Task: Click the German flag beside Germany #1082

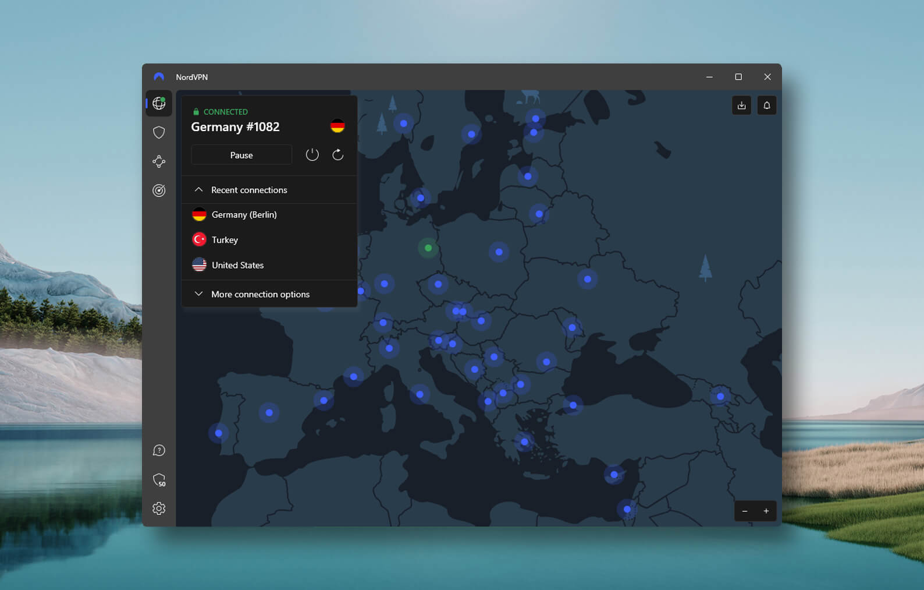Action: [x=337, y=126]
